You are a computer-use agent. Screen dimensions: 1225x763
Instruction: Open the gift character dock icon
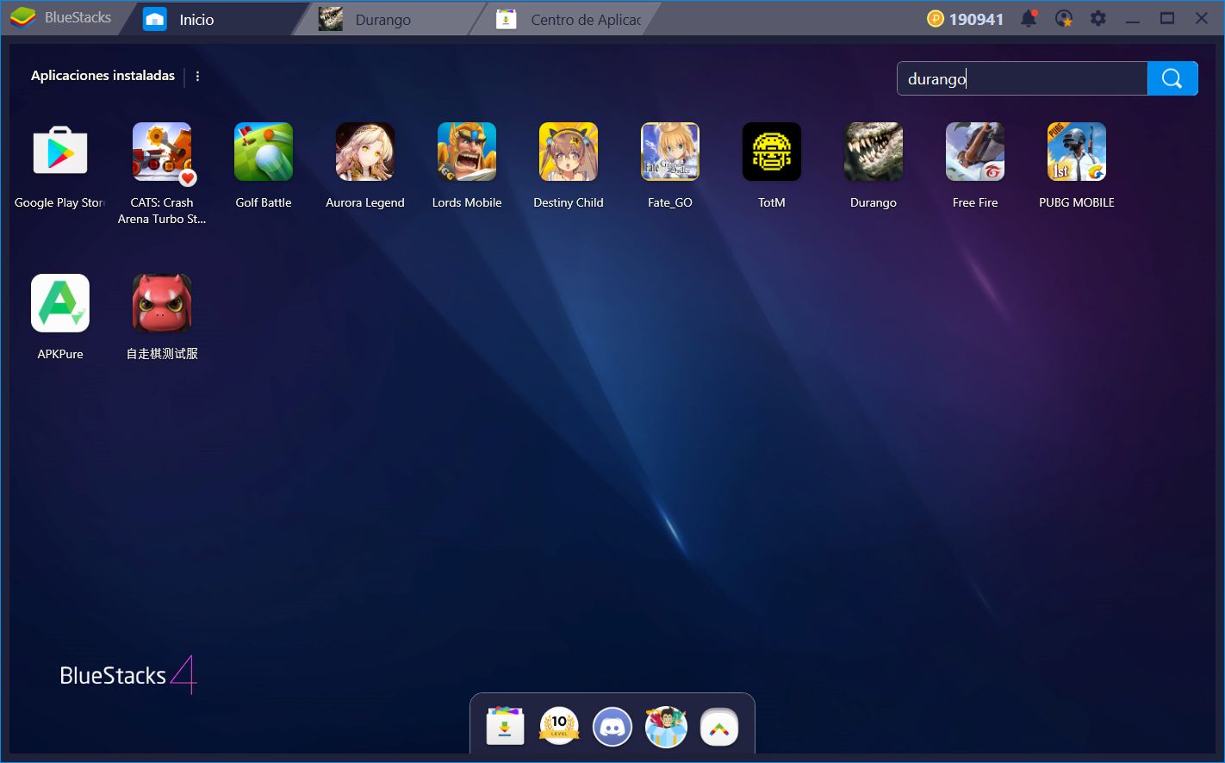[x=666, y=727]
